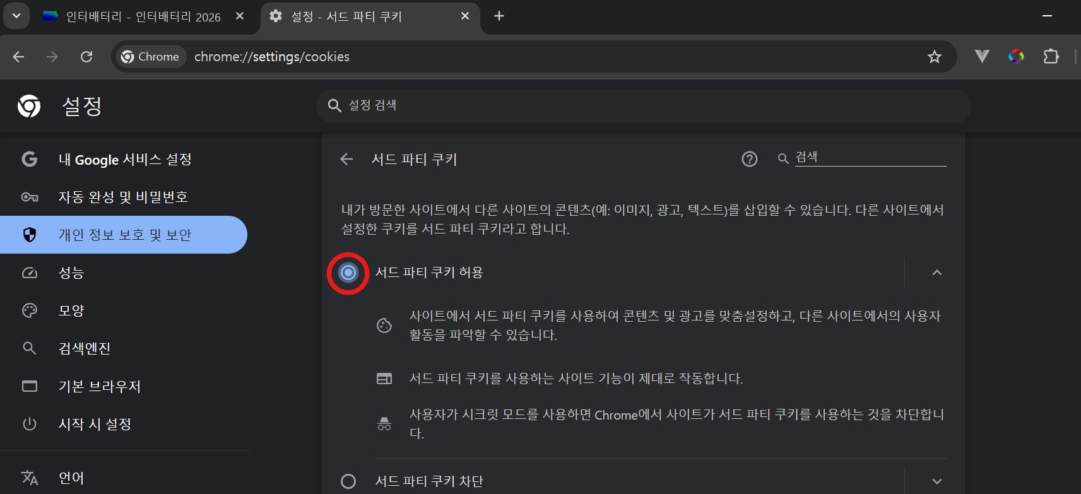The image size is (1081, 494).
Task: Select 서드 파티 쿠키 차단 radio button
Action: pyautogui.click(x=348, y=481)
